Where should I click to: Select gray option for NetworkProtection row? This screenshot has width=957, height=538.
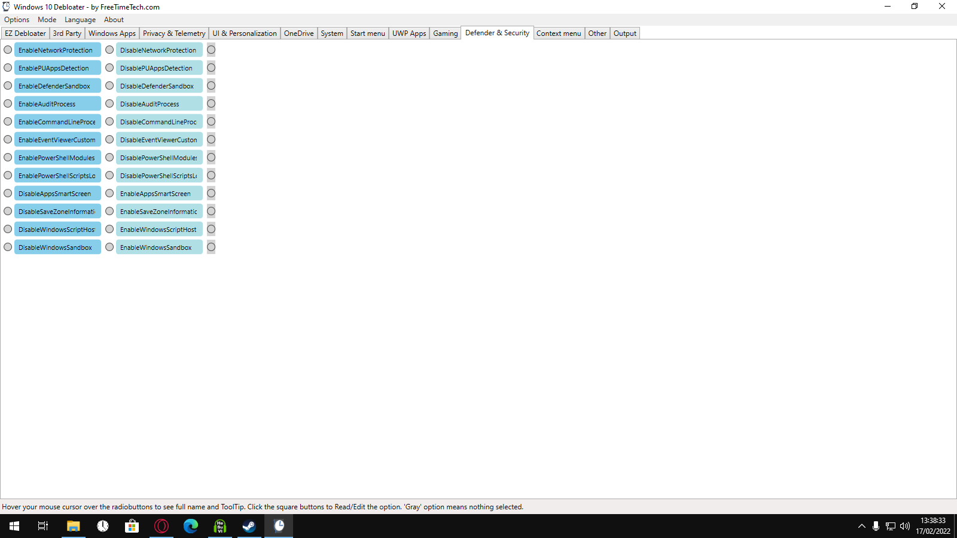(x=211, y=50)
